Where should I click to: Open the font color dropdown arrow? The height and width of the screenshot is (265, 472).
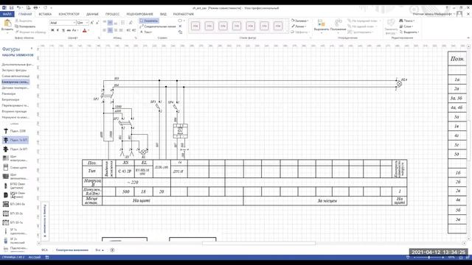click(88, 30)
